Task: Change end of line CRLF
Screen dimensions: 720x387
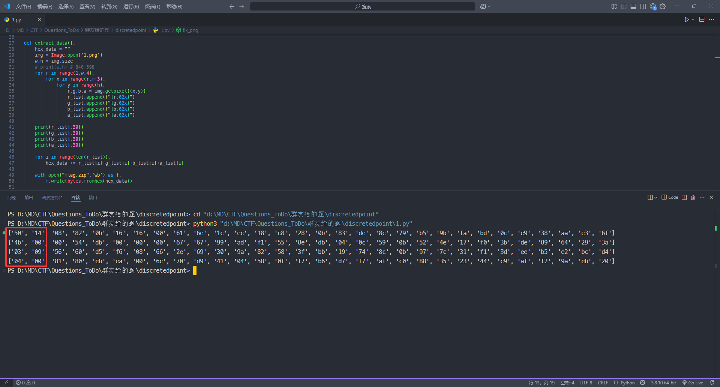Action: click(x=603, y=382)
